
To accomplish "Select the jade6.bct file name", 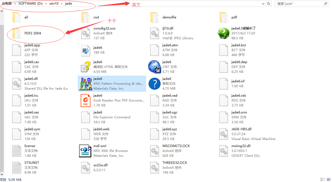I will pos(239,45).
